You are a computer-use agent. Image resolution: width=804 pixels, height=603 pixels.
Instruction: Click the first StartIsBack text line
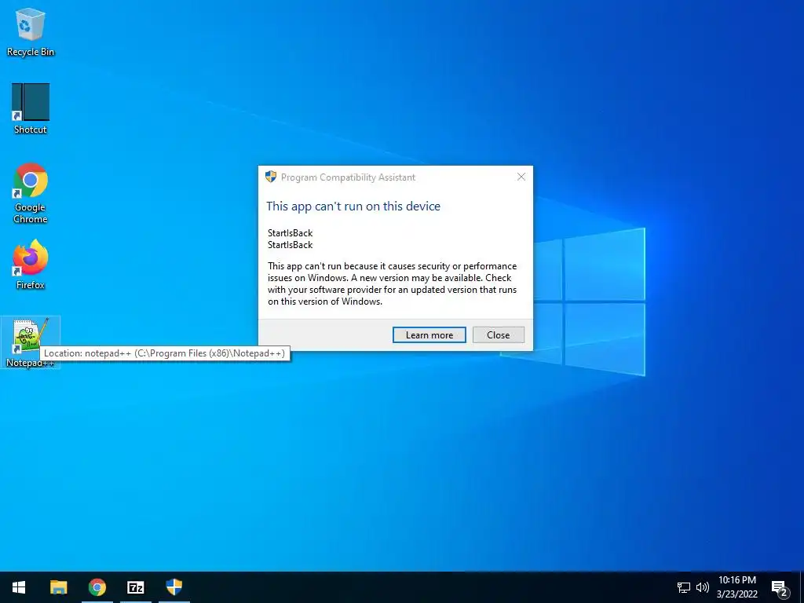point(291,232)
